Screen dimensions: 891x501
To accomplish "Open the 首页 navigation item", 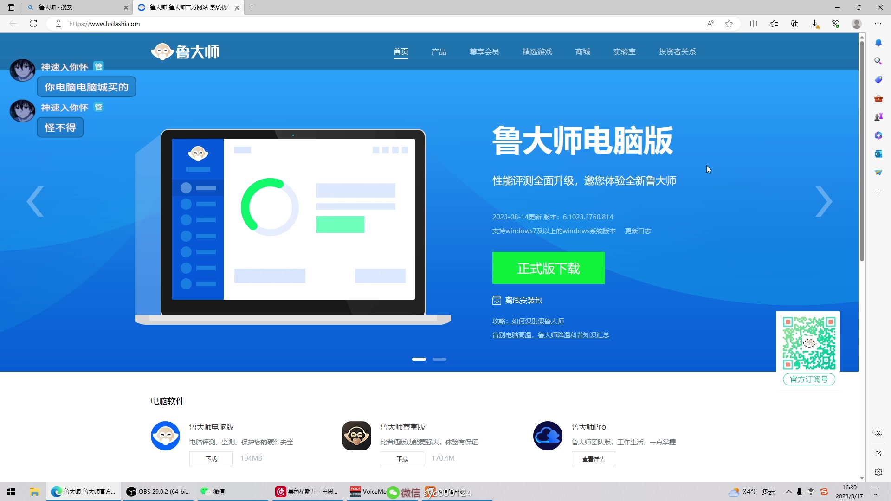I will pos(401,51).
